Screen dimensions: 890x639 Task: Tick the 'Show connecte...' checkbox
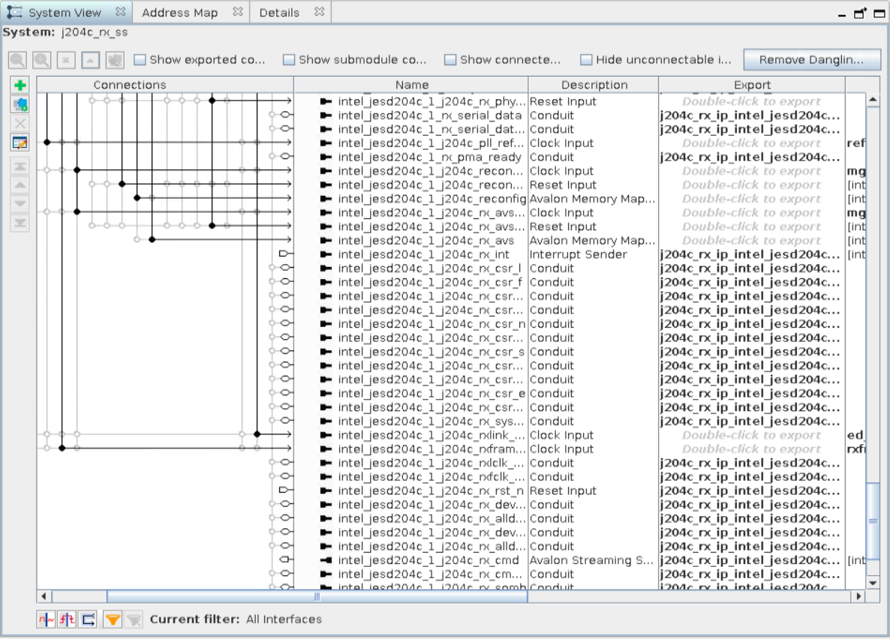pos(450,60)
